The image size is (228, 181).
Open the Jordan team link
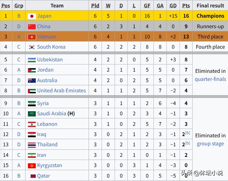45,70
